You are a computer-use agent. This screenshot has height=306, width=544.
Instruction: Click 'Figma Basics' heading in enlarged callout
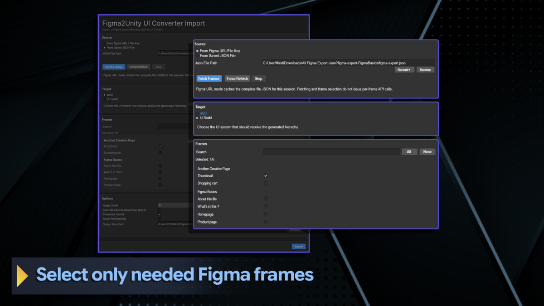[207, 192]
